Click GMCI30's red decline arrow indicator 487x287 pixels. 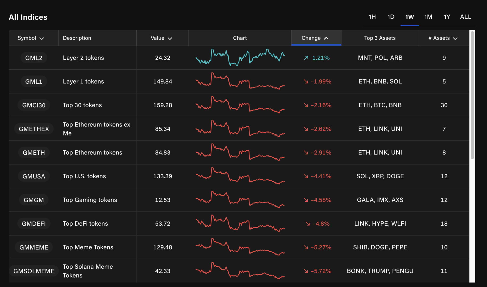click(306, 105)
